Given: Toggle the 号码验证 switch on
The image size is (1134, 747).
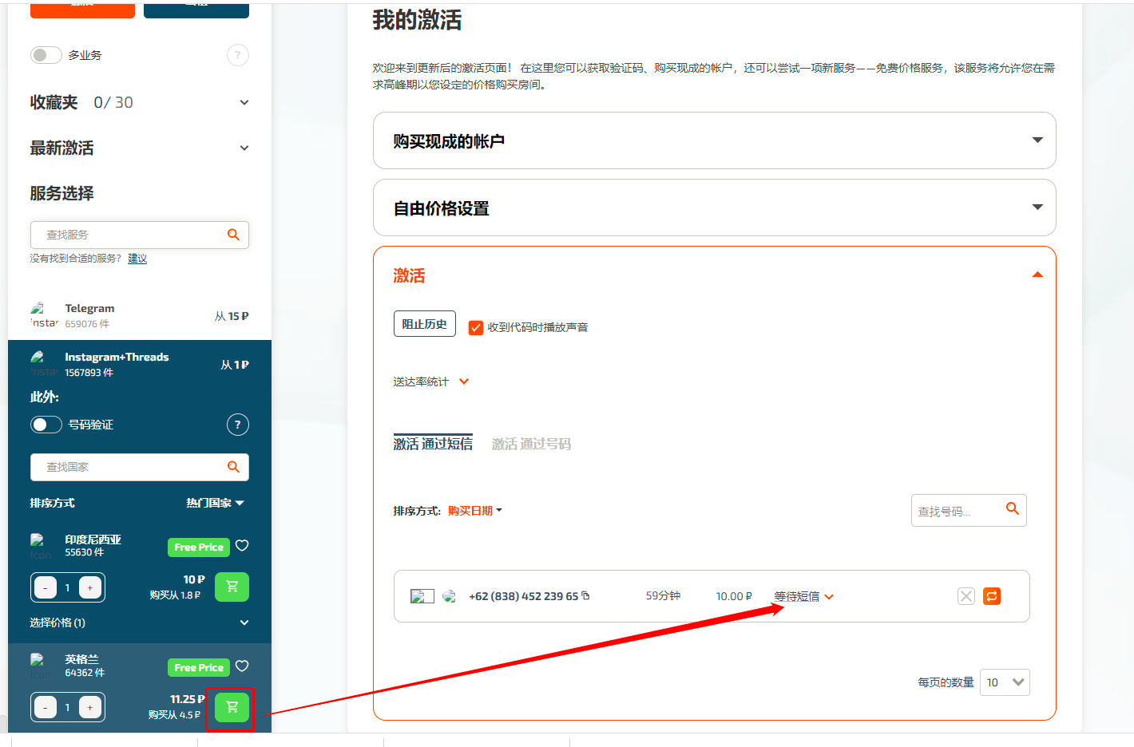Looking at the screenshot, I should [46, 424].
